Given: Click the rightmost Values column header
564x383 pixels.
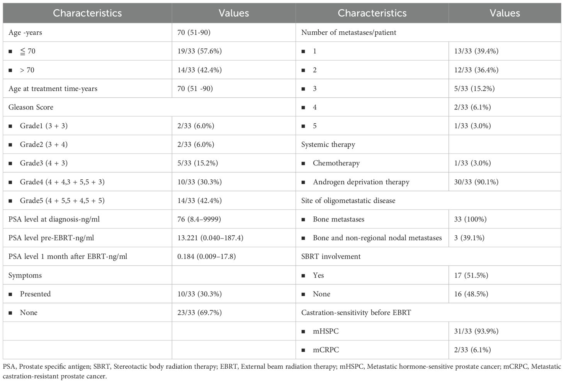Looking at the screenshot, I should click(505, 13).
